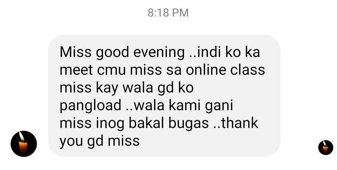Viewport: 337px width, 170px height.
Task: Click the 8:18 PM timestamp
Action: tap(168, 13)
